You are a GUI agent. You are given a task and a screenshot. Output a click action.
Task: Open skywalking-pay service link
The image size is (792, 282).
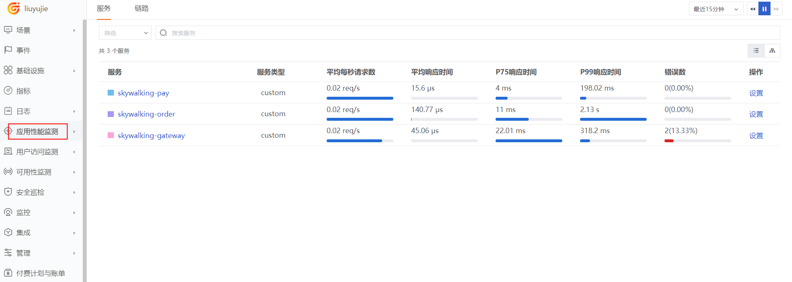pos(143,93)
